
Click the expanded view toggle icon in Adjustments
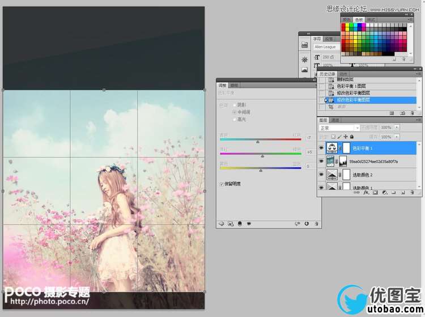[231, 224]
